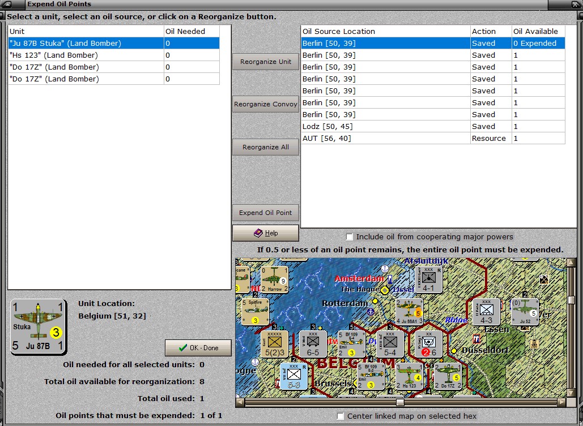Click the map vertical scrollbar thumb
The height and width of the screenshot is (426, 583).
tap(572, 300)
